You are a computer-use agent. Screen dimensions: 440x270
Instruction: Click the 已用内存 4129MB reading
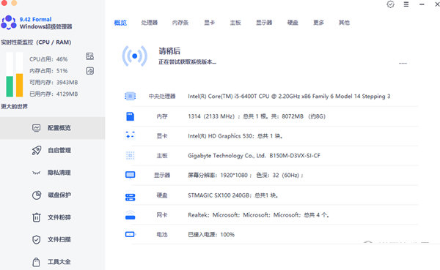coord(54,94)
